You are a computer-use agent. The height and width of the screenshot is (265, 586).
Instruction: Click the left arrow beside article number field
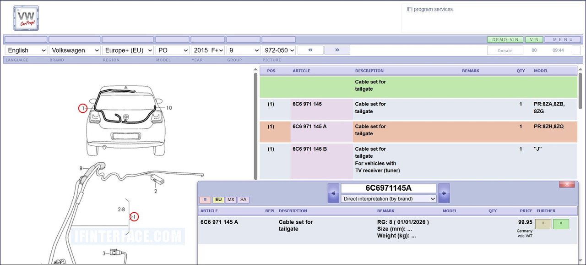coord(333,193)
